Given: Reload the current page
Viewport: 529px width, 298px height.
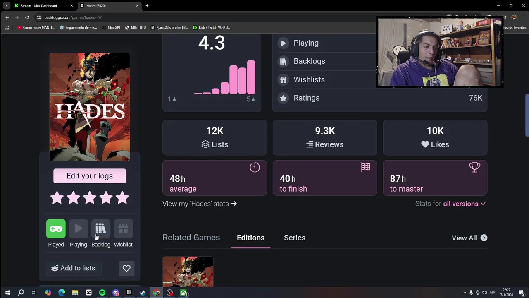Looking at the screenshot, I should click(27, 17).
